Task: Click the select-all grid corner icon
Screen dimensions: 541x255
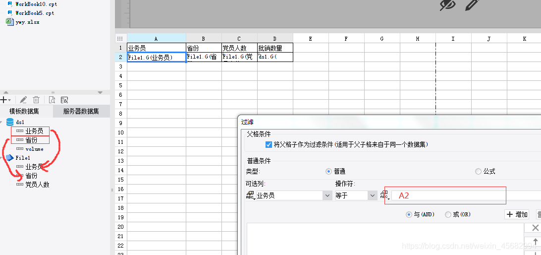Action: click(x=120, y=39)
